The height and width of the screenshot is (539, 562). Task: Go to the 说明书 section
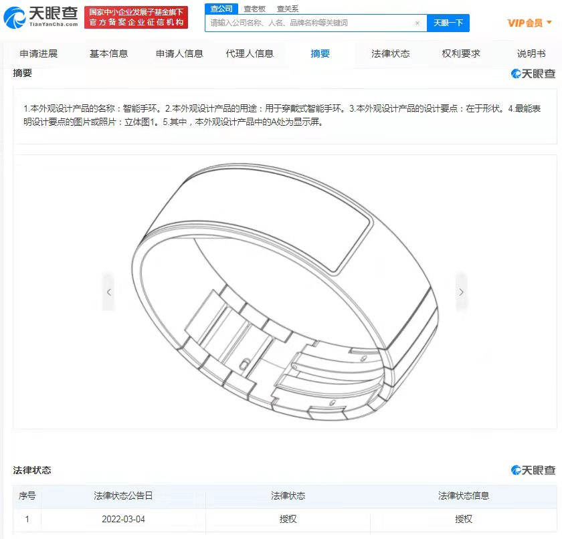(531, 53)
